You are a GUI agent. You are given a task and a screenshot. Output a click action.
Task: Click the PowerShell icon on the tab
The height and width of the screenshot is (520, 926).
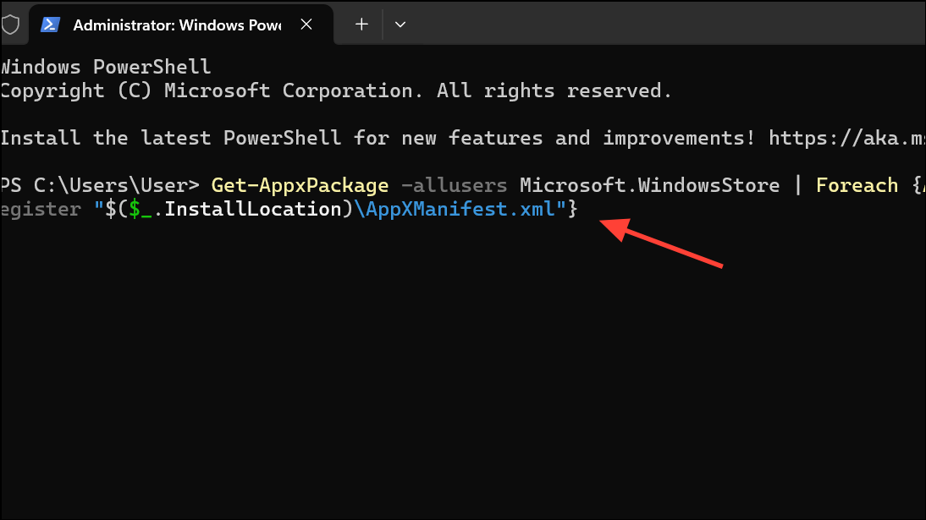click(x=50, y=25)
